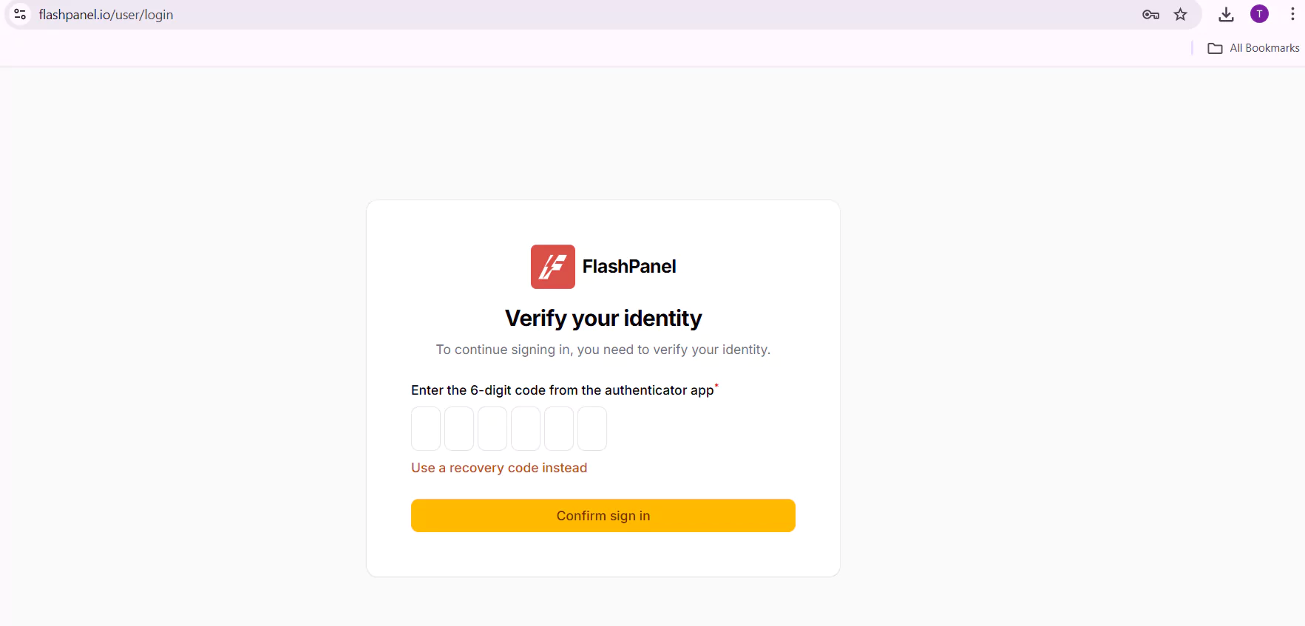The image size is (1305, 626).
Task: Open the Chrome three-dot menu
Action: [x=1292, y=14]
